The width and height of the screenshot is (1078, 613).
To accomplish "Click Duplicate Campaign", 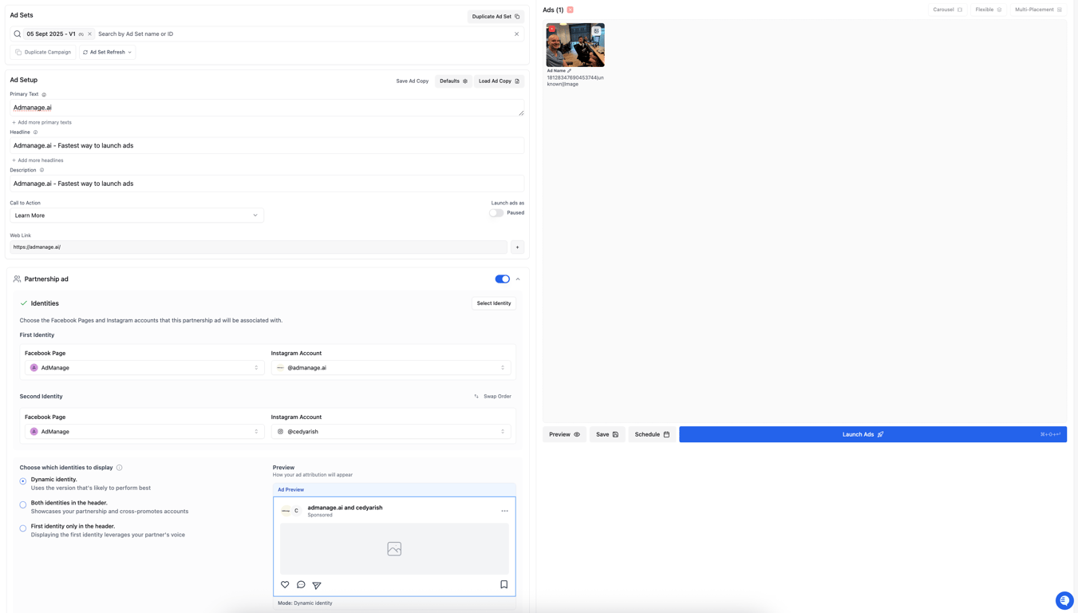I will (x=43, y=52).
